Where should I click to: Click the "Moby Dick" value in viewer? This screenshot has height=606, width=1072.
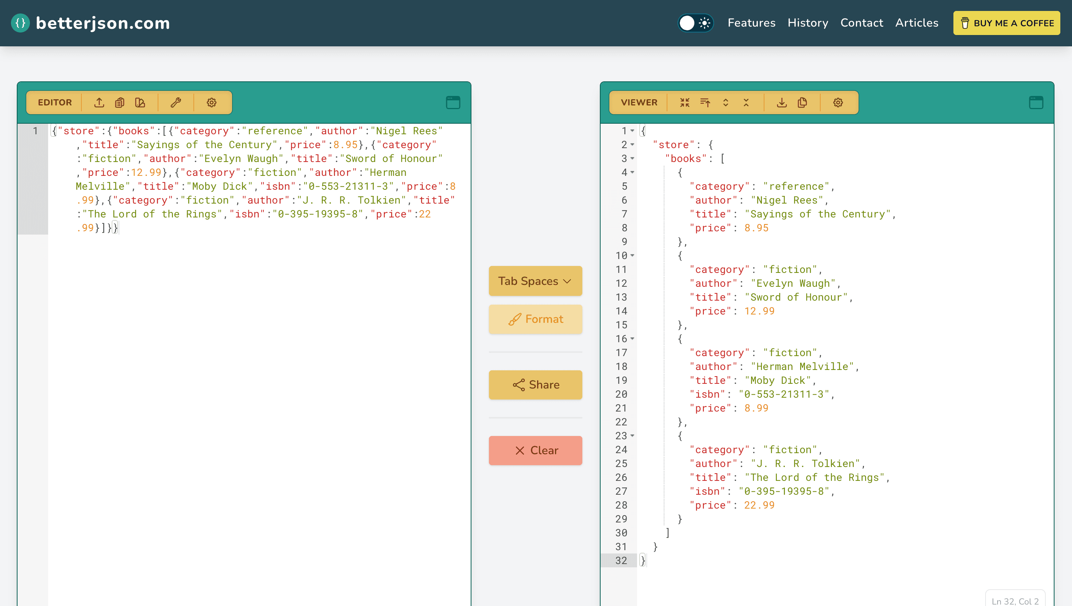(778, 381)
